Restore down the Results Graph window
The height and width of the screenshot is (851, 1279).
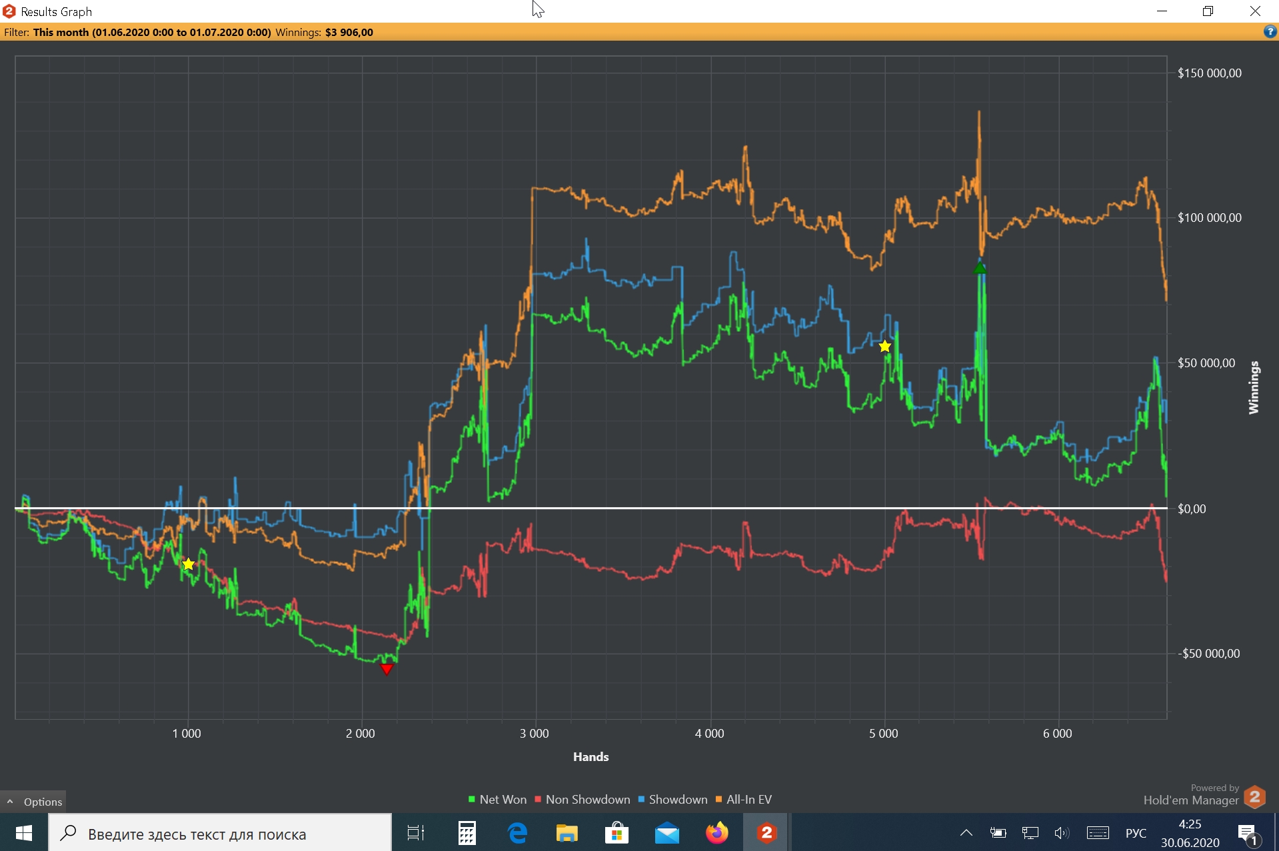click(x=1208, y=11)
